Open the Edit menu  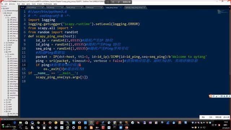coord(6,4)
